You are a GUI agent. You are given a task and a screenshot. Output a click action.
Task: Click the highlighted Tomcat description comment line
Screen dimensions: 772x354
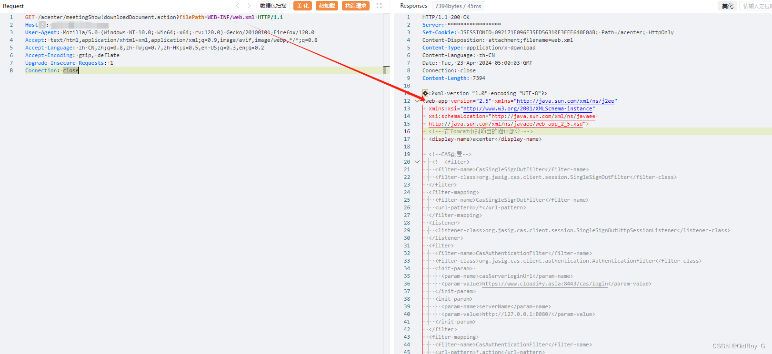481,131
